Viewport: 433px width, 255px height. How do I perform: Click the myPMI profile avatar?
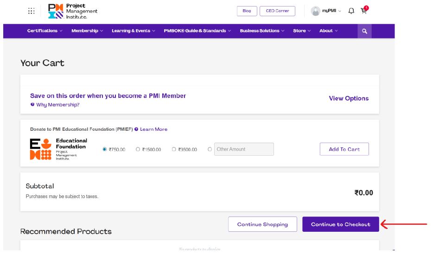(316, 11)
